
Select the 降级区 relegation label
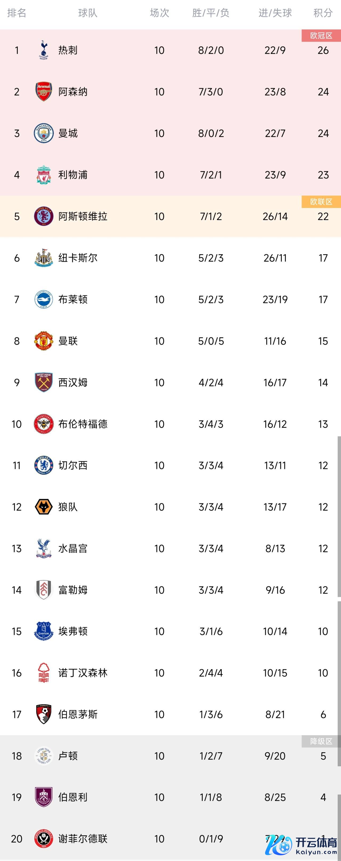point(321,741)
